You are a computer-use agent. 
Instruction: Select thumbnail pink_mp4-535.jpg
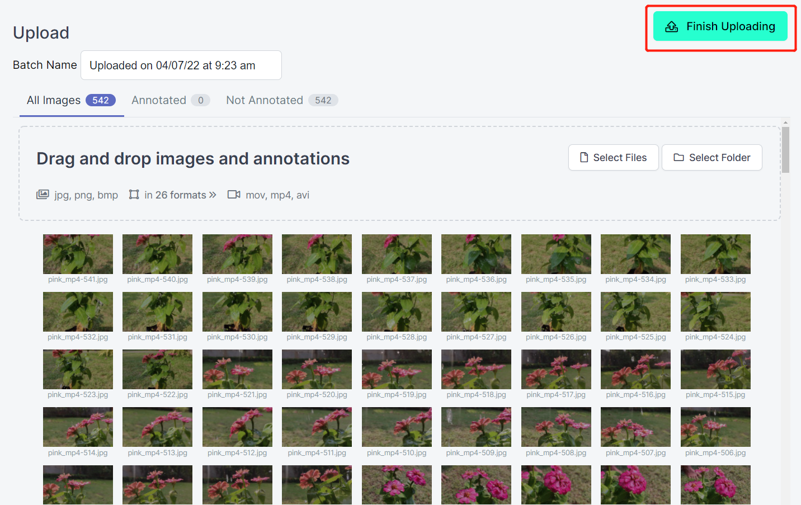click(x=556, y=254)
